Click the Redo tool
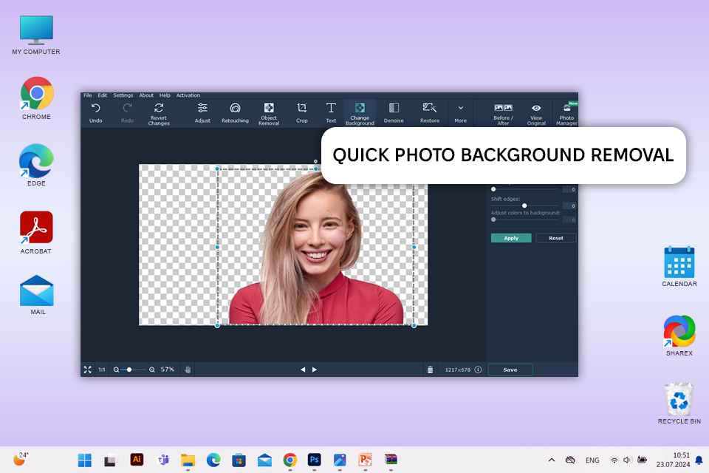The width and height of the screenshot is (709, 473). (127, 112)
